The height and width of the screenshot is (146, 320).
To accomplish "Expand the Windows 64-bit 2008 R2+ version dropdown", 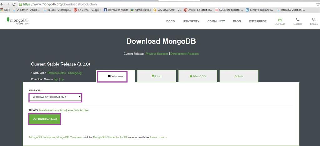I will (55, 97).
